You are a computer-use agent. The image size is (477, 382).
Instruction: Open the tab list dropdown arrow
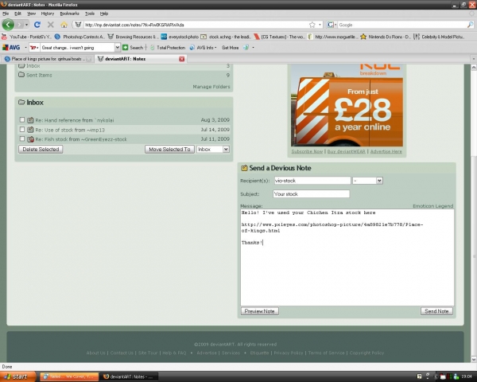(x=473, y=59)
